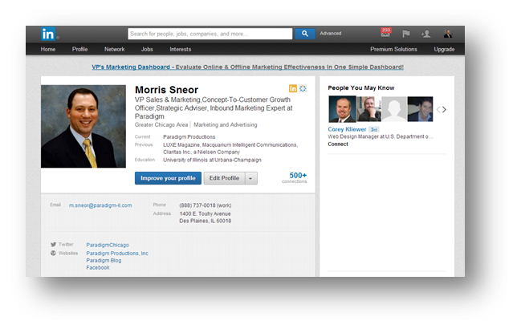Screen dimensions: 517x329
Task: Open the messages inbox with red badge
Action: click(385, 34)
